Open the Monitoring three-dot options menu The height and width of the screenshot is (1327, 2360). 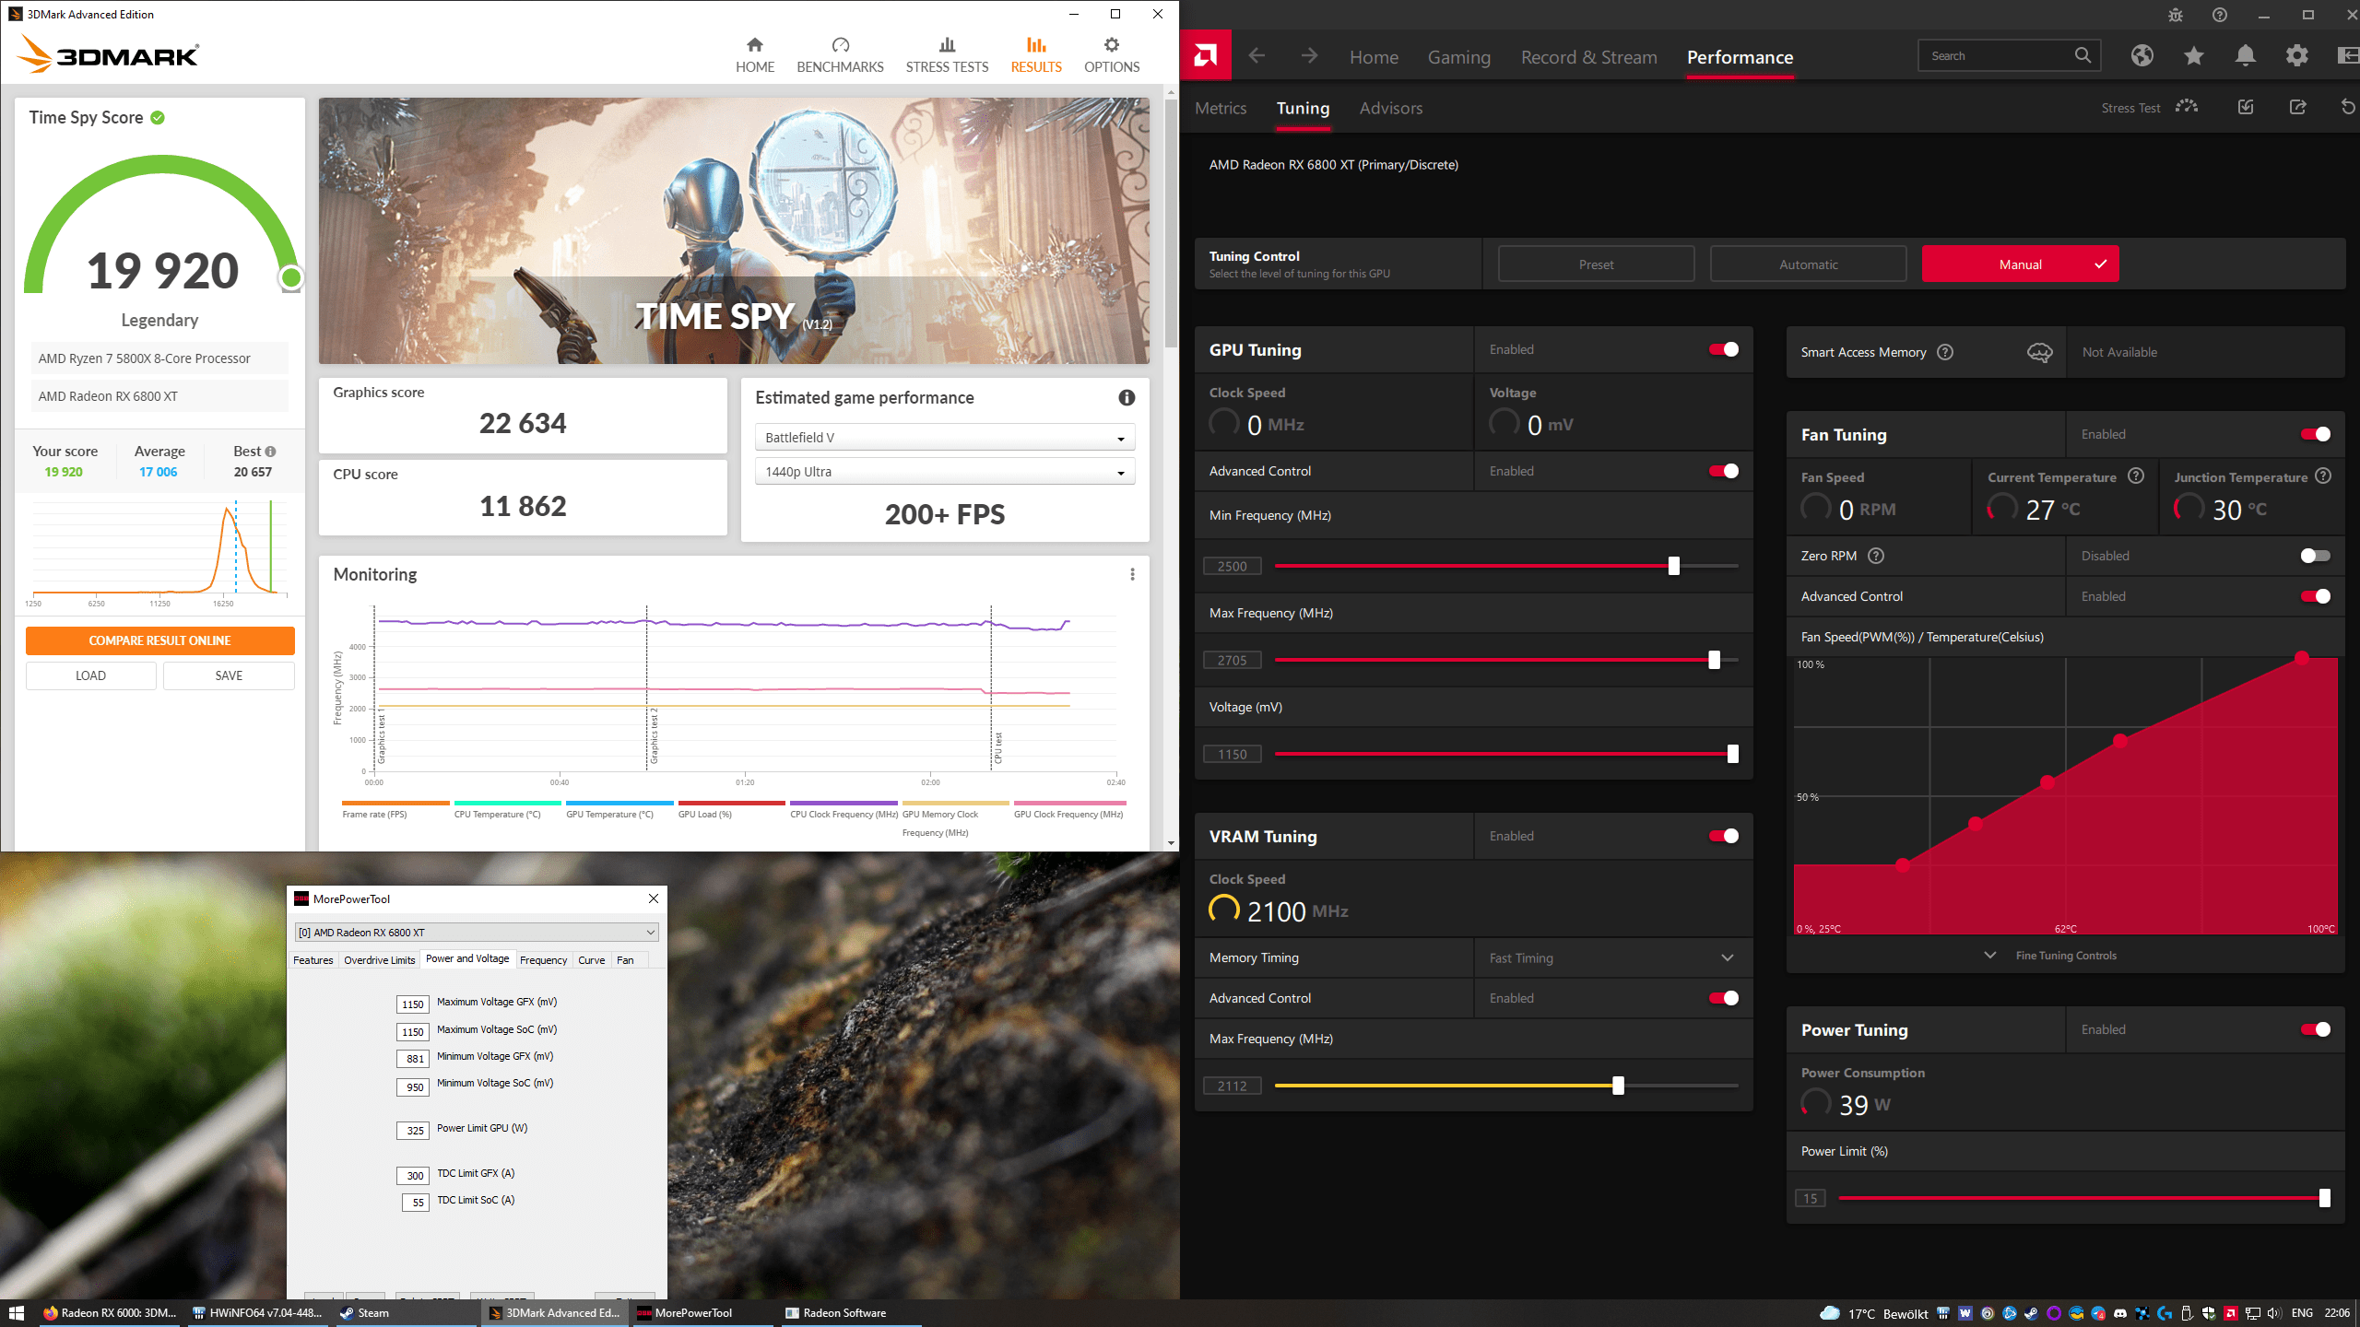[x=1132, y=574]
